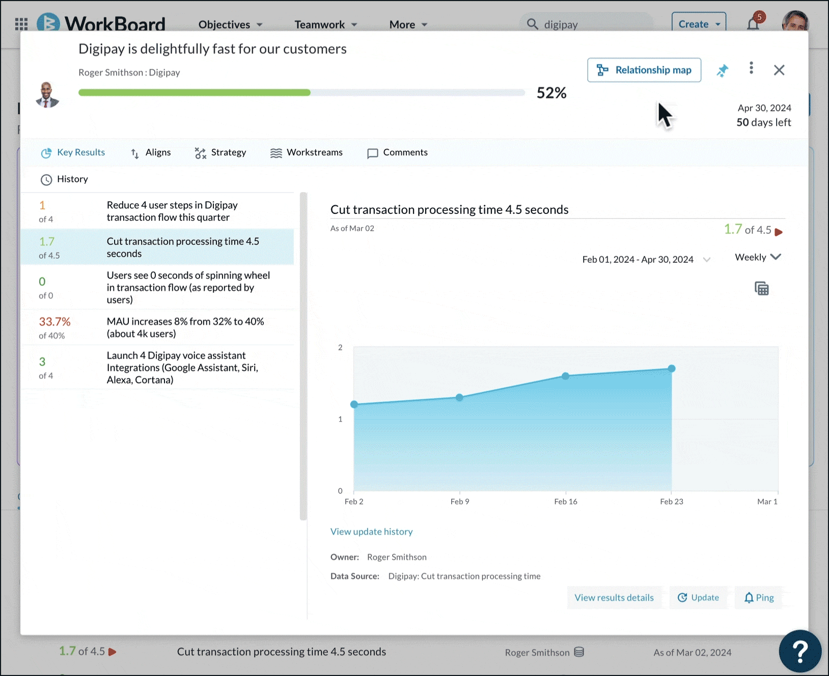Click the data source icon beside Roger Smithson
The height and width of the screenshot is (676, 829).
[x=579, y=652]
